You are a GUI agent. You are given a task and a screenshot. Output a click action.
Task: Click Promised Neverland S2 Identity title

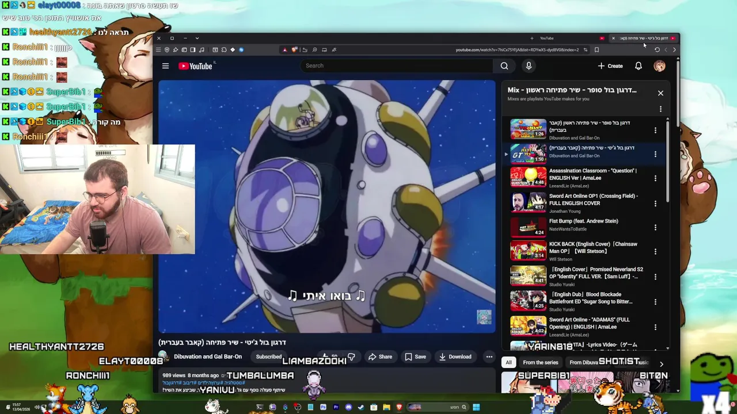pyautogui.click(x=596, y=273)
